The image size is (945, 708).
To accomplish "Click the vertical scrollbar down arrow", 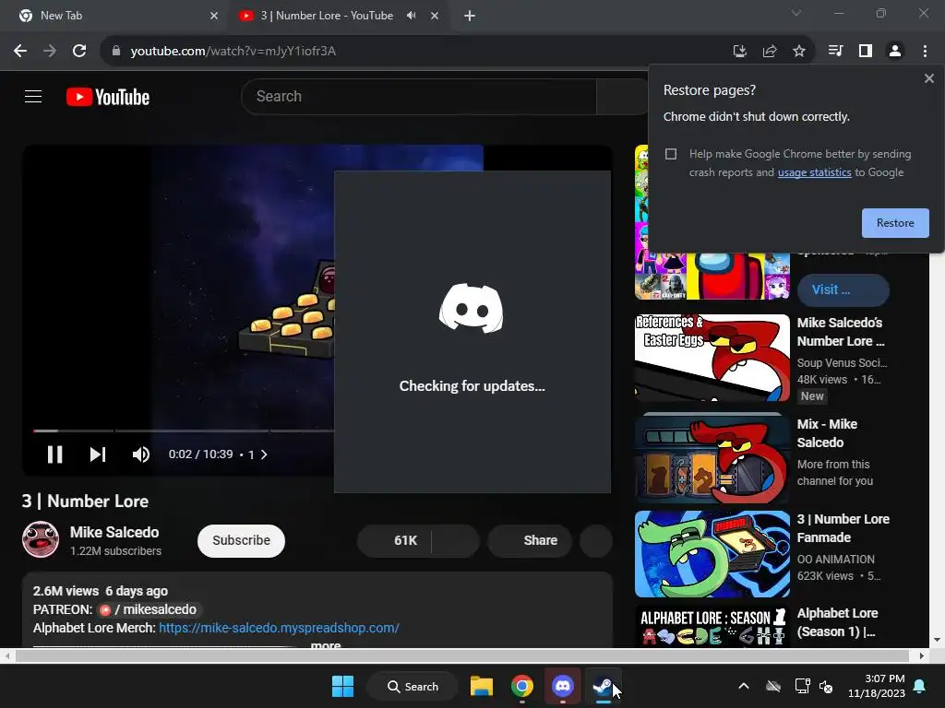I will pos(936,640).
